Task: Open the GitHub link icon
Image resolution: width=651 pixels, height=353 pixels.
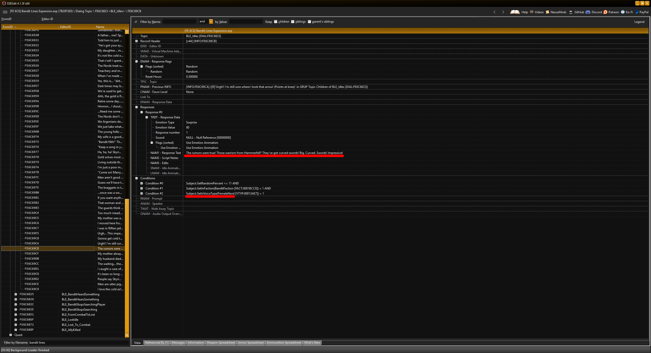Action: click(x=571, y=12)
